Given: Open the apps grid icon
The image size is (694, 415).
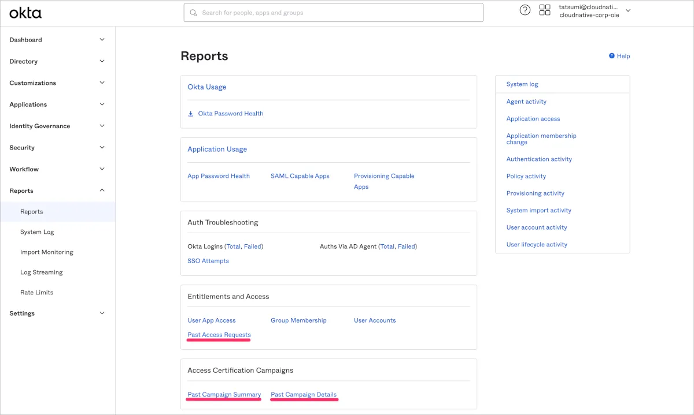Looking at the screenshot, I should coord(545,10).
